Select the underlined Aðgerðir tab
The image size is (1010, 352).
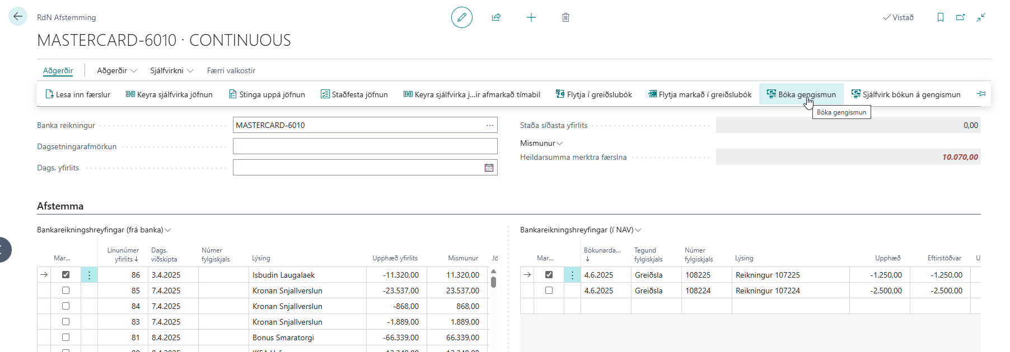click(x=58, y=70)
